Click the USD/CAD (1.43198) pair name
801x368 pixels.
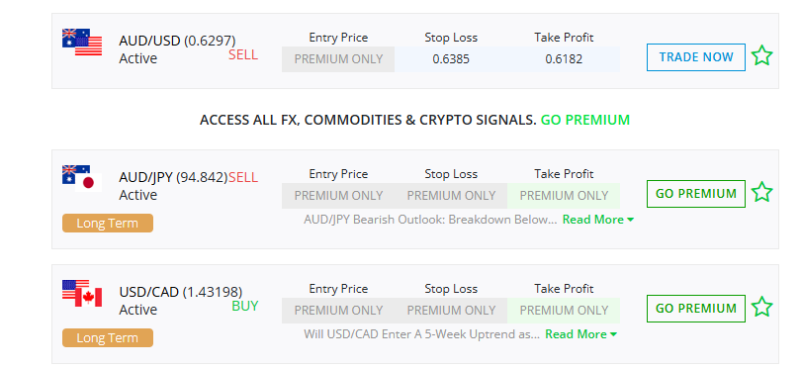click(x=181, y=293)
